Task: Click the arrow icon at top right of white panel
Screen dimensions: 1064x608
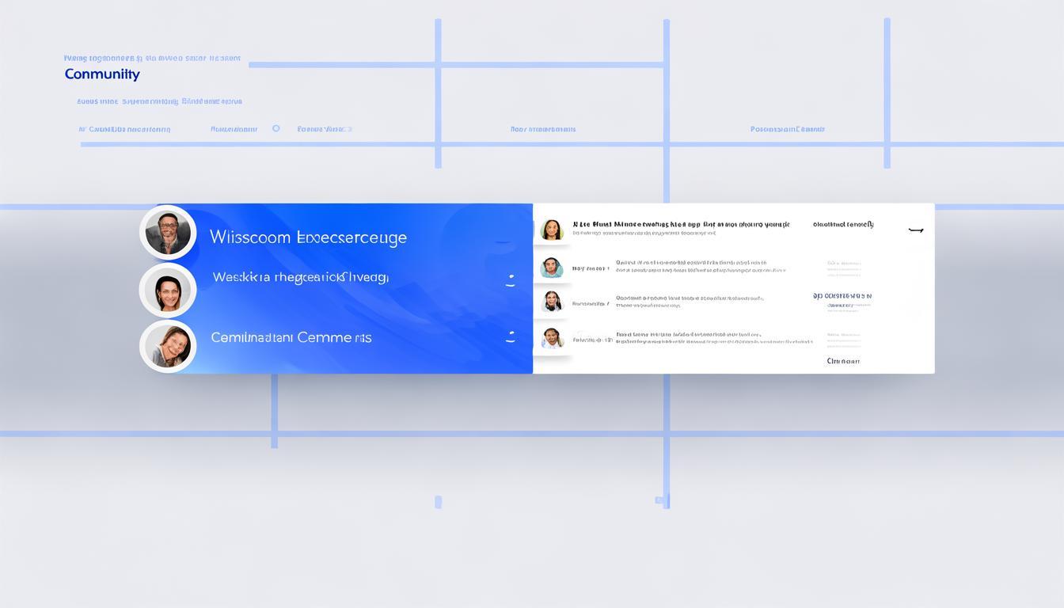Action: tap(916, 230)
